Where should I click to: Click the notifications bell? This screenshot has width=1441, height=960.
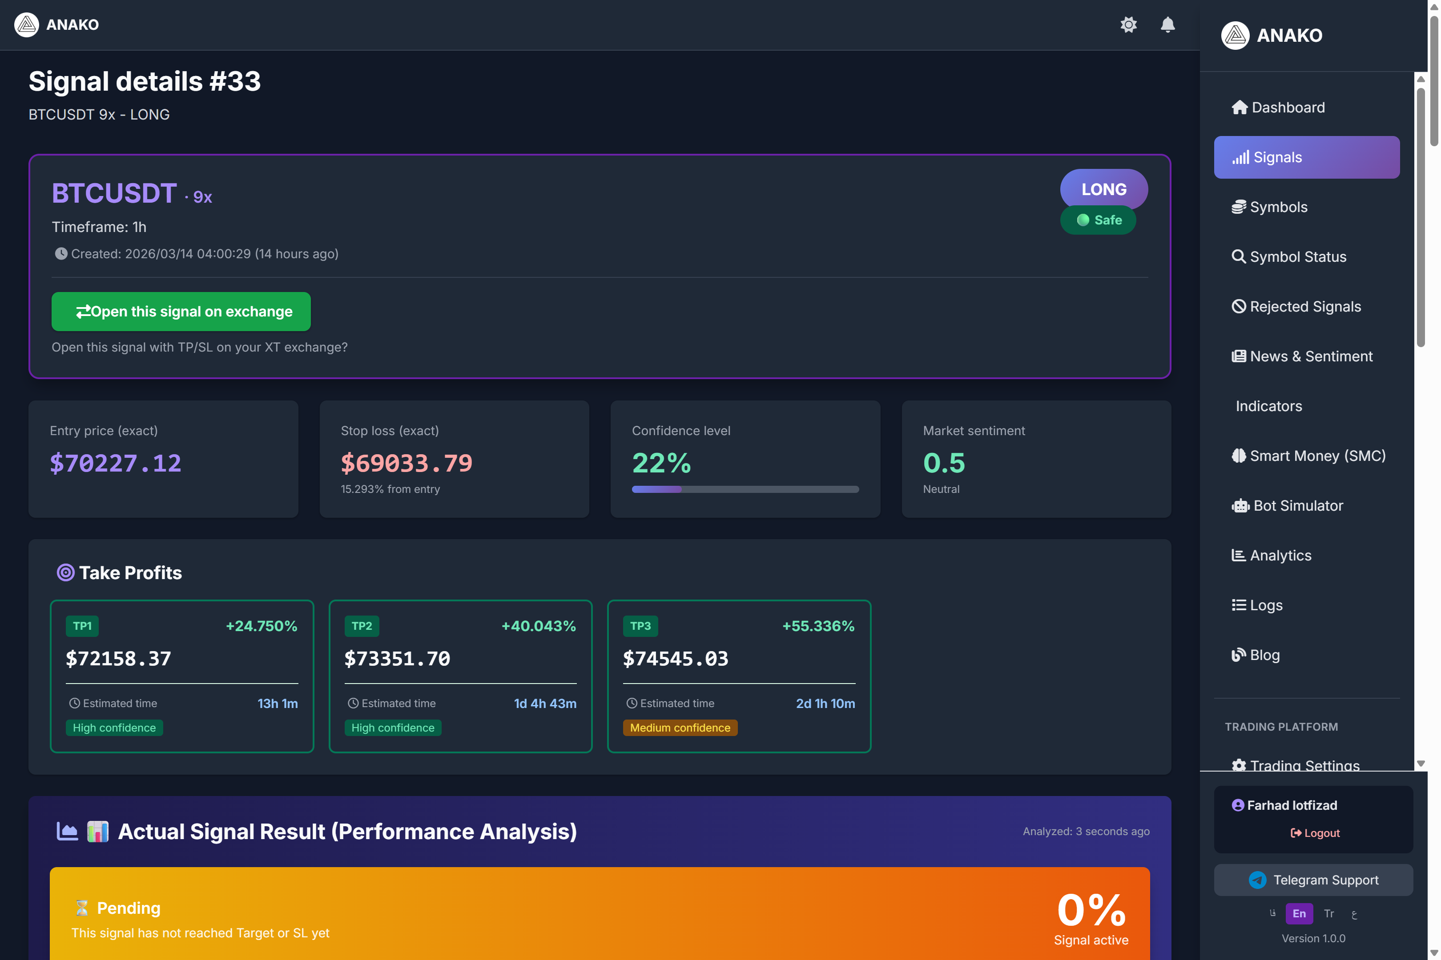click(x=1167, y=24)
